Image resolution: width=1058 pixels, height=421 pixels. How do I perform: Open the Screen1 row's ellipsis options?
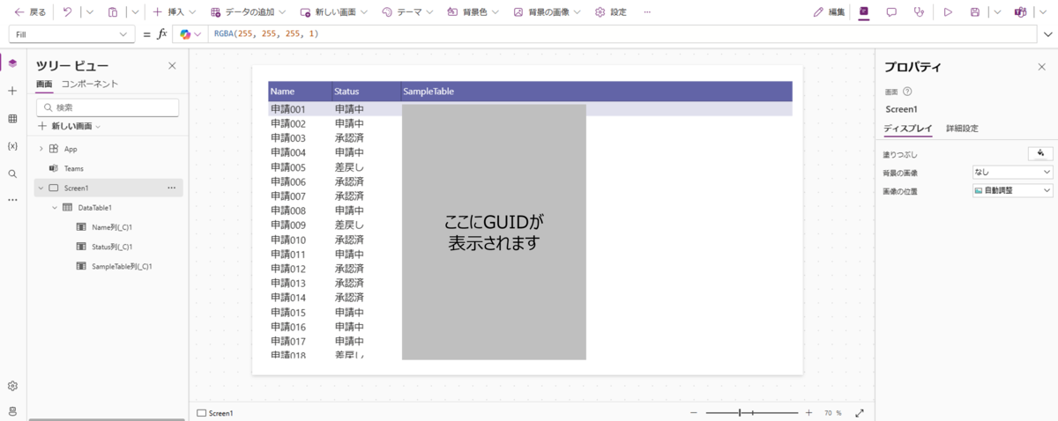pyautogui.click(x=171, y=188)
